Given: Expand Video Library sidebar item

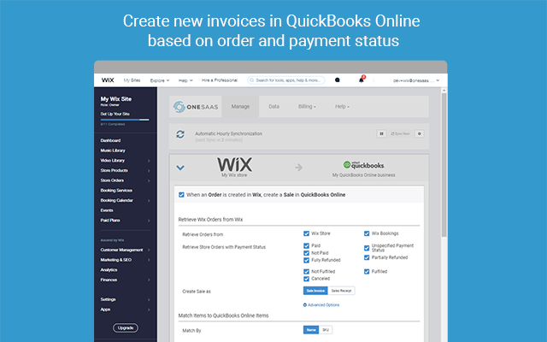Looking at the screenshot, I should tap(149, 161).
